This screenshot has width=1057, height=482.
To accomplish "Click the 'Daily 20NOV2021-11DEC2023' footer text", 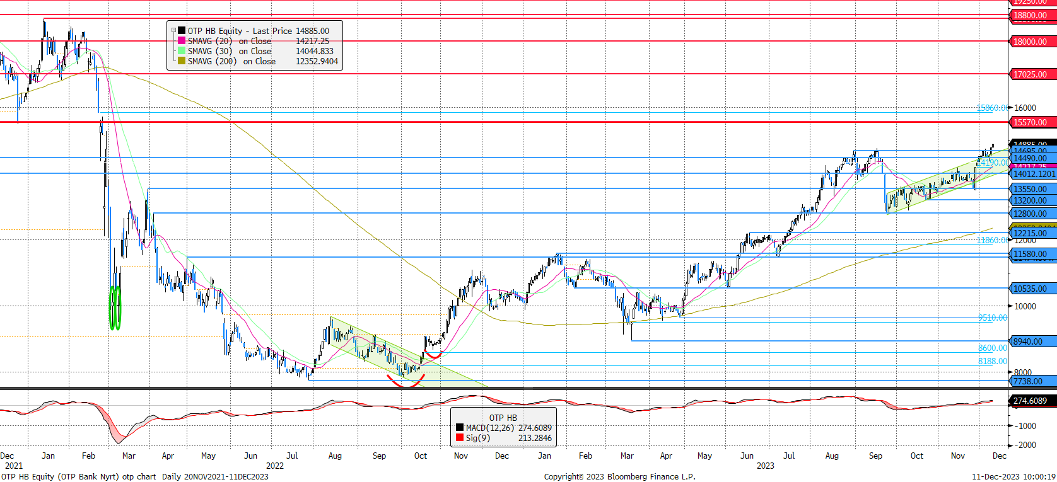I will click(215, 476).
